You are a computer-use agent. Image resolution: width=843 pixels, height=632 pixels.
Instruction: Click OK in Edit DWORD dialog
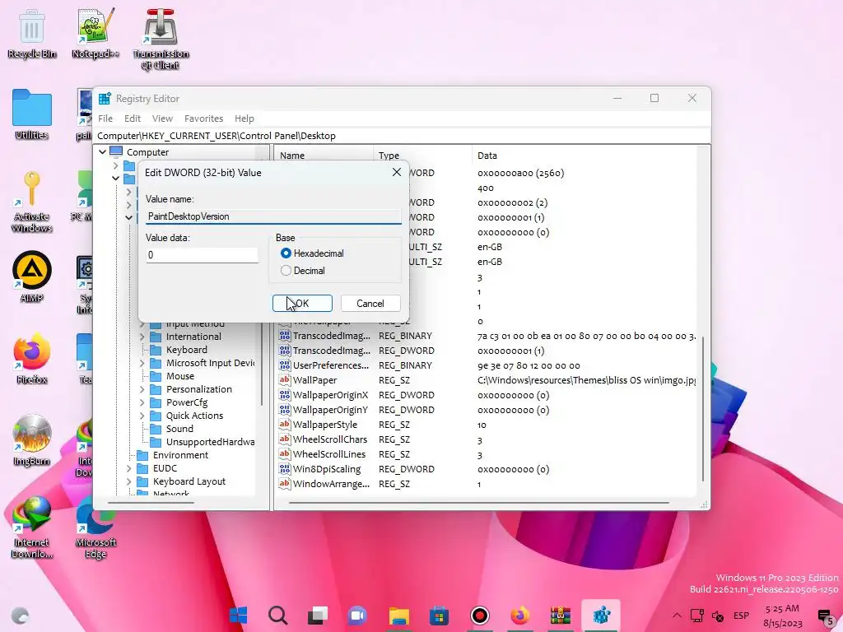pyautogui.click(x=302, y=303)
